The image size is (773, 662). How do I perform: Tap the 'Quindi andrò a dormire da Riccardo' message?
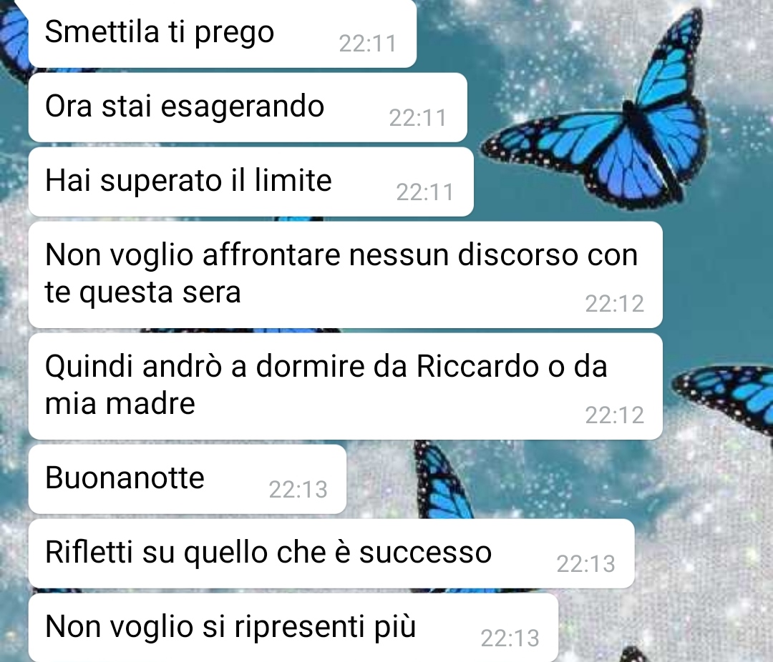[345, 386]
